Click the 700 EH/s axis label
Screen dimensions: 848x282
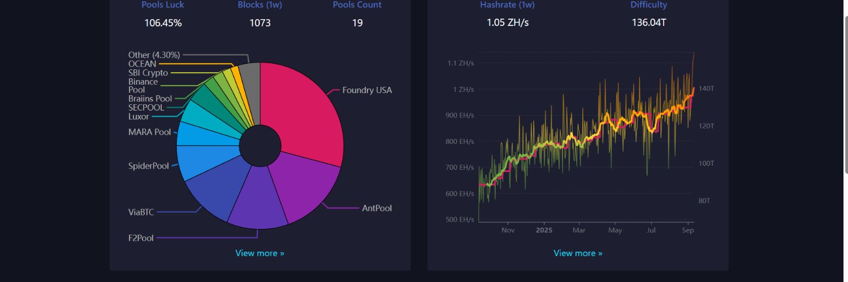[x=460, y=168]
